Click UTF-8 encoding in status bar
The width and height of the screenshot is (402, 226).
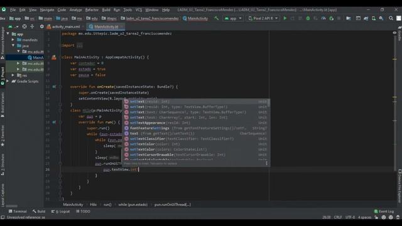(350, 217)
